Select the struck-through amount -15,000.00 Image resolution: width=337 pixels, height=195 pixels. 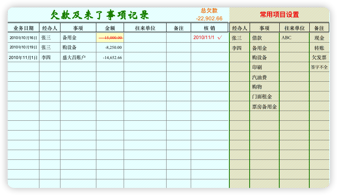pos(111,38)
